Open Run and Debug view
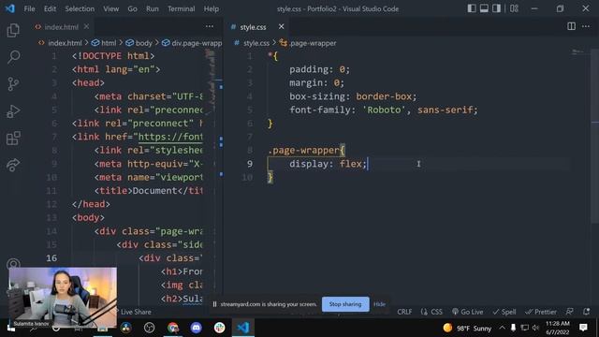599x337 pixels. pos(13,111)
